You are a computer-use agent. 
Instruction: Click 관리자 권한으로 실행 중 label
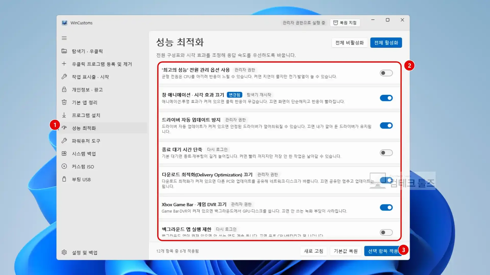304,23
